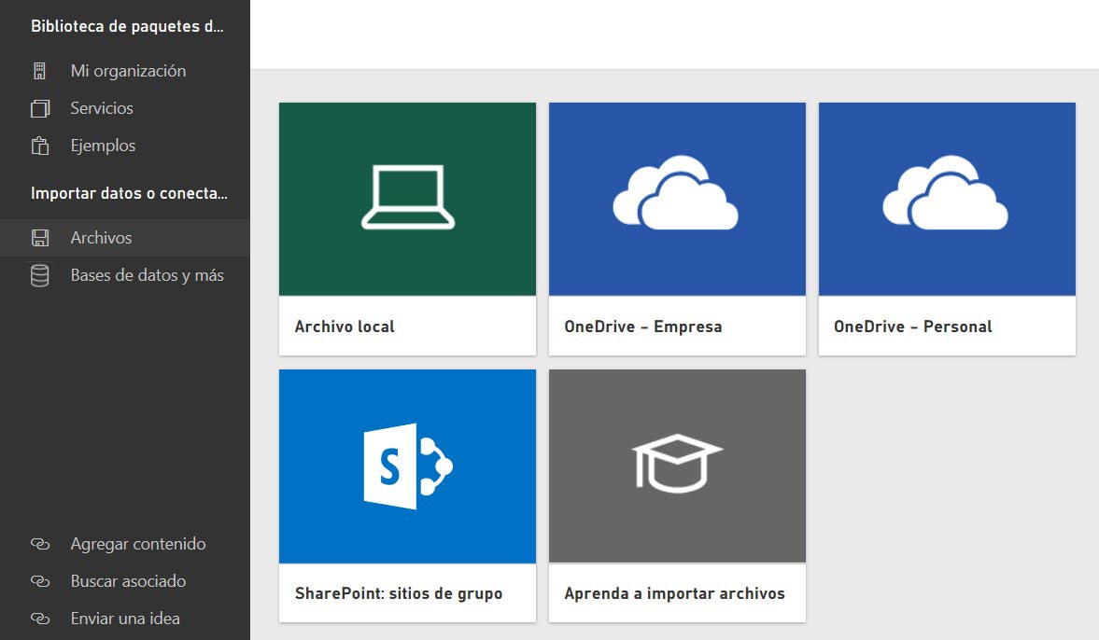Click the building icon beside Mi organización
The height and width of the screenshot is (640, 1099).
click(40, 71)
